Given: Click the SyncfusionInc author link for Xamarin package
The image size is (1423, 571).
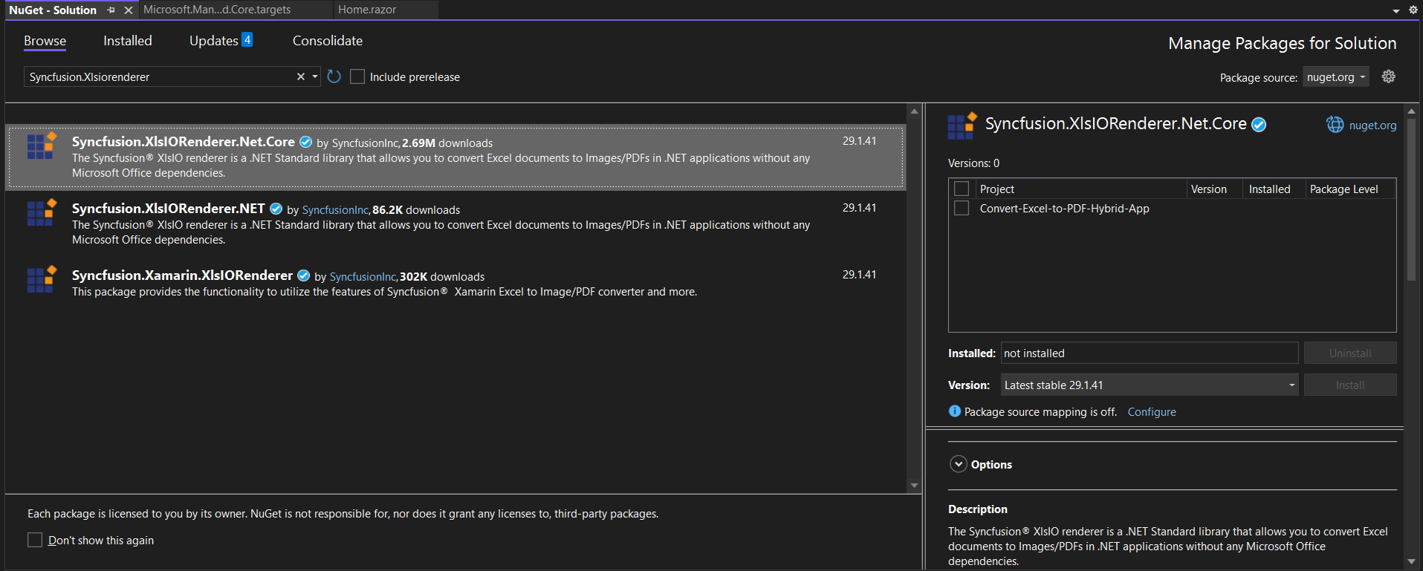Looking at the screenshot, I should tap(363, 277).
